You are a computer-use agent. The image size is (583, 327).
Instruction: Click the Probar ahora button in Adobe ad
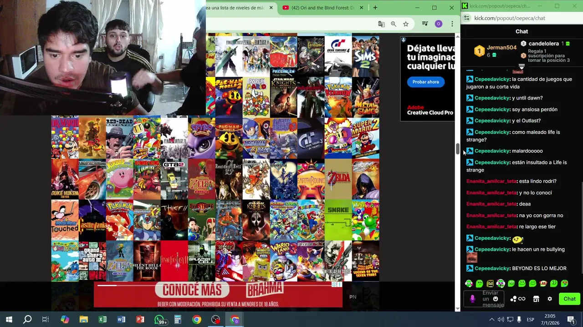tap(425, 82)
